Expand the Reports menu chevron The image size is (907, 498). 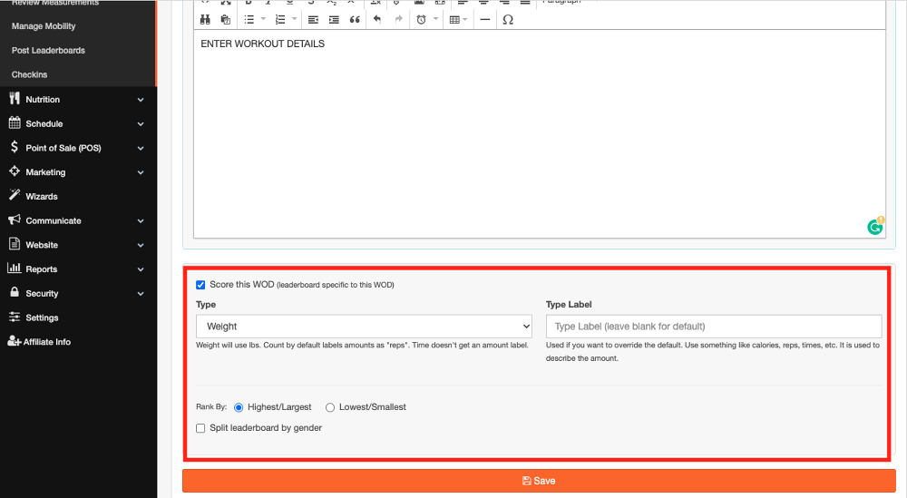141,270
